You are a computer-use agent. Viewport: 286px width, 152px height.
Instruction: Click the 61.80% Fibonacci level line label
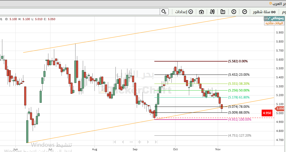(238, 97)
